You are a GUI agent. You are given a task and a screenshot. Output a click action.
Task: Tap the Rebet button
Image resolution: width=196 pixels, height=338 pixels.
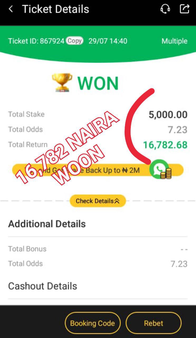pos(154,323)
